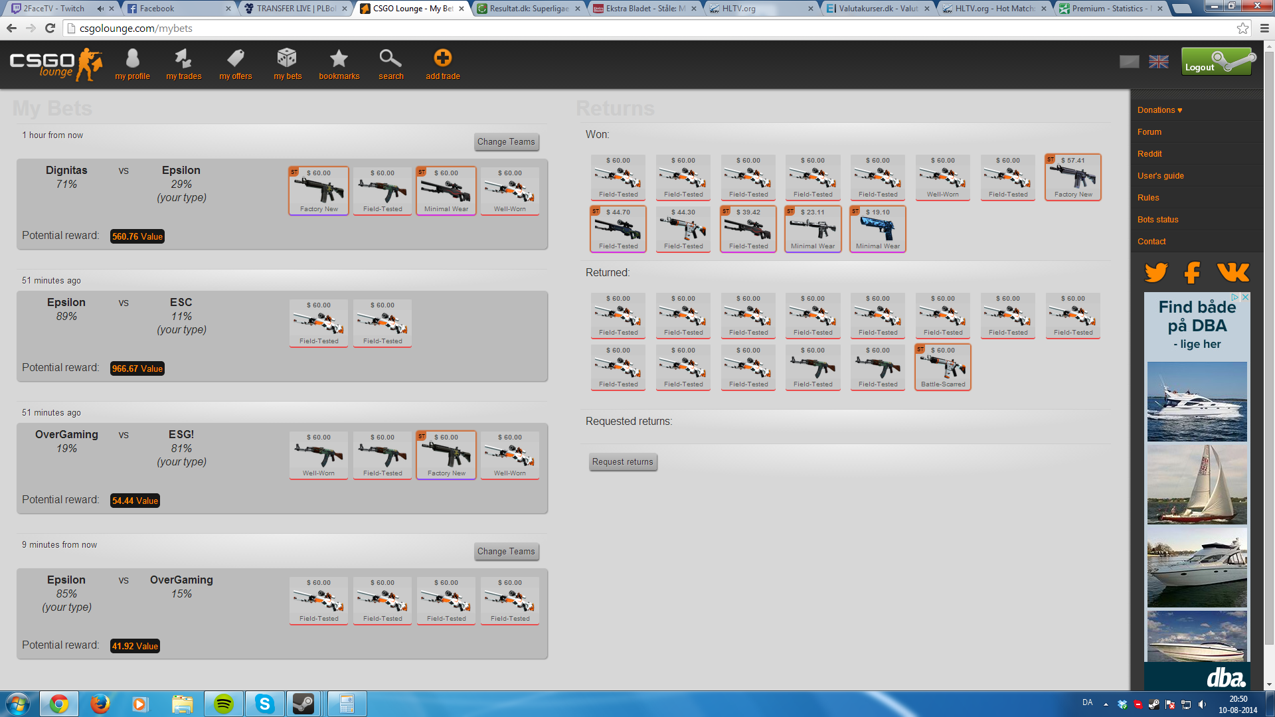Screen dimensions: 1275x717
Task: Open the Rules sidebar link
Action: 1148,198
